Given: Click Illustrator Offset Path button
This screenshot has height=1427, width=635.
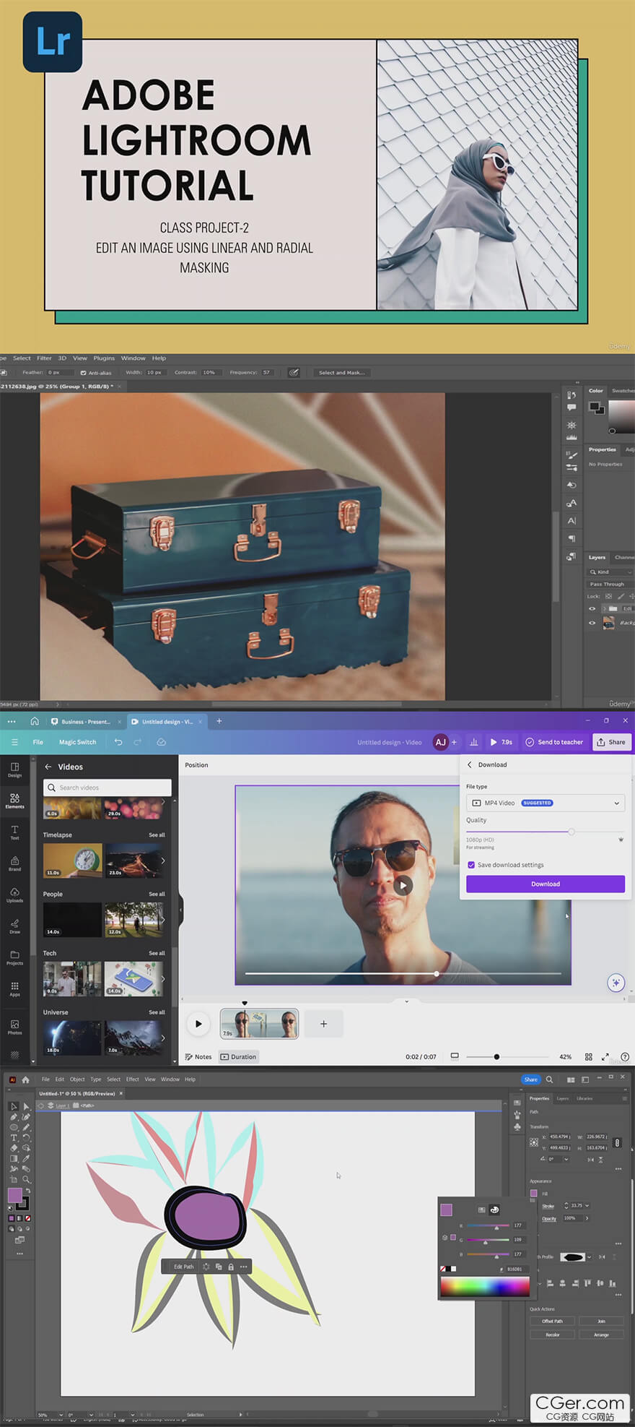Looking at the screenshot, I should [x=553, y=1321].
